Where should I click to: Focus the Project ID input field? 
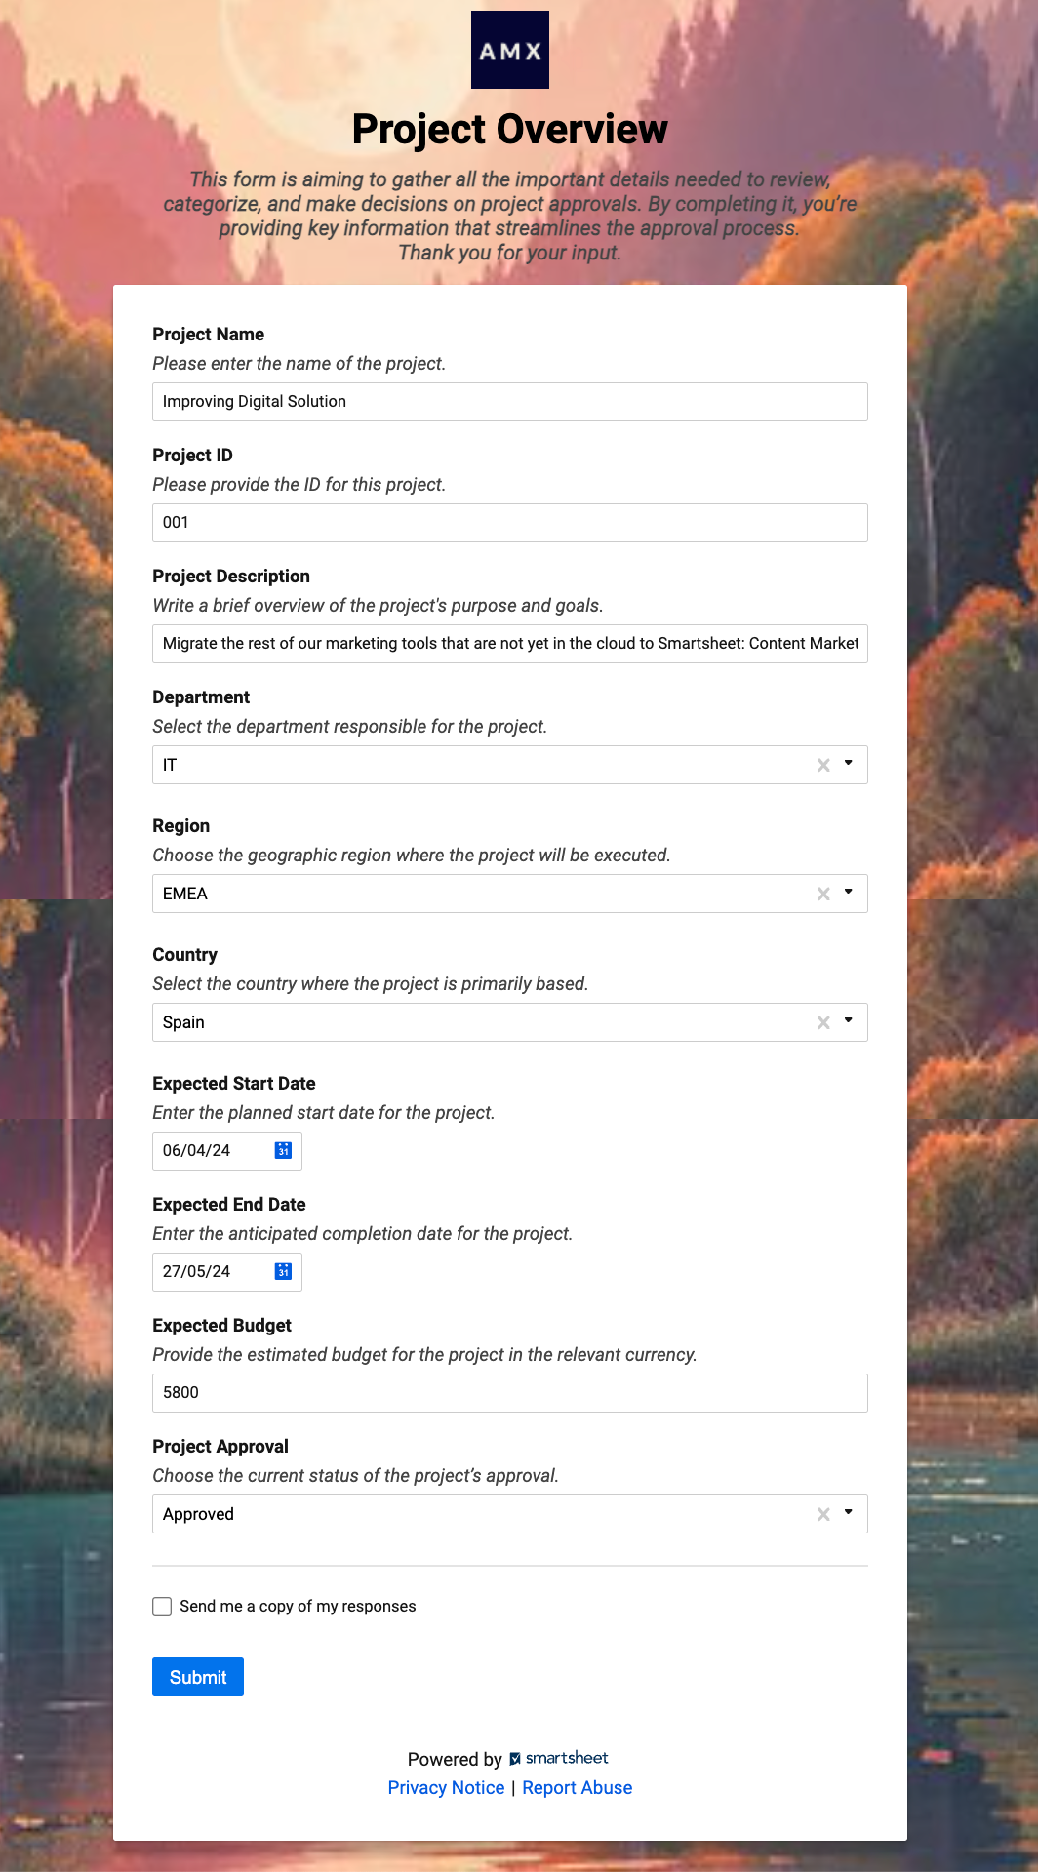pos(509,523)
